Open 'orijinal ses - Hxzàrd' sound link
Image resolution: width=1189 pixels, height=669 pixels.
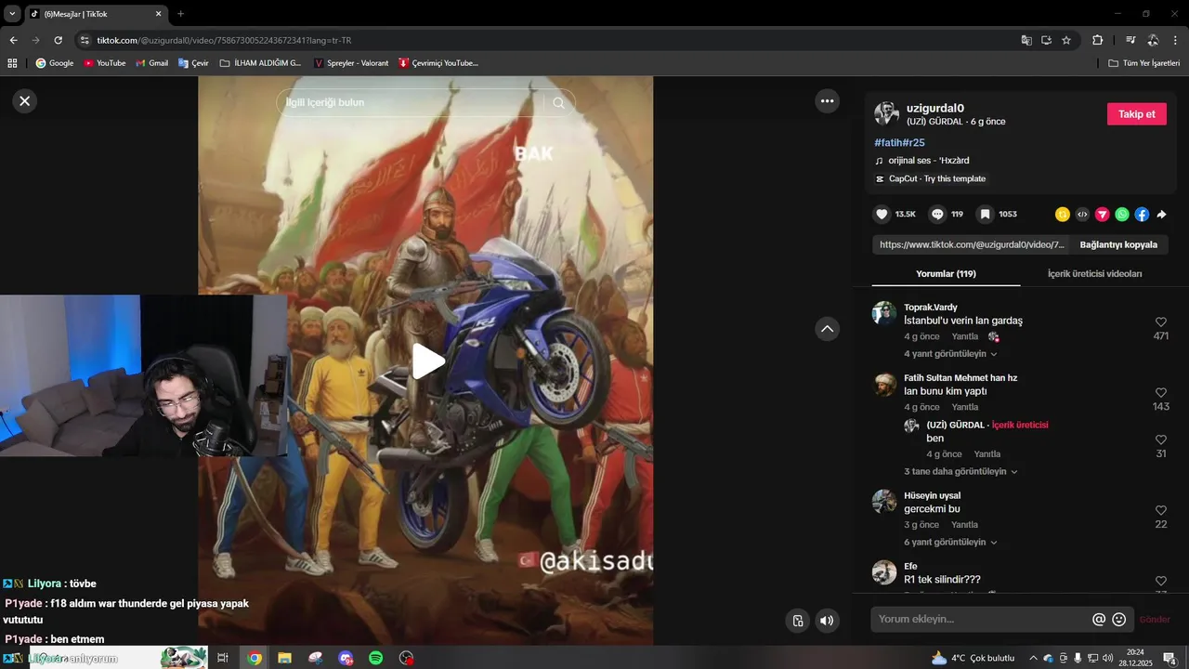pyautogui.click(x=928, y=161)
